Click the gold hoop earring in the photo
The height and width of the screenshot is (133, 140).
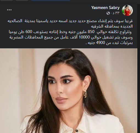tap(85, 94)
